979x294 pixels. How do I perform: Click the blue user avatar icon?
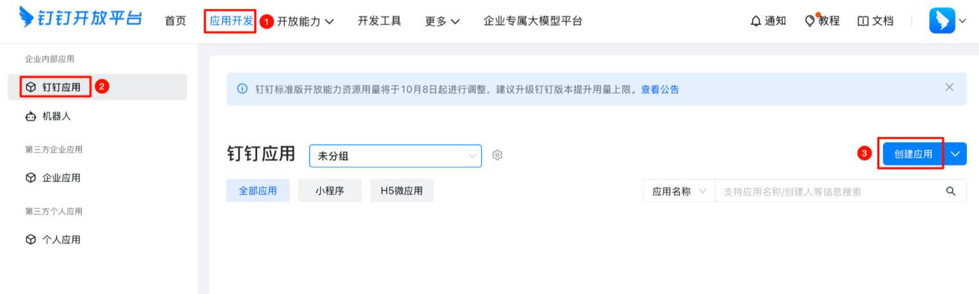tap(942, 21)
